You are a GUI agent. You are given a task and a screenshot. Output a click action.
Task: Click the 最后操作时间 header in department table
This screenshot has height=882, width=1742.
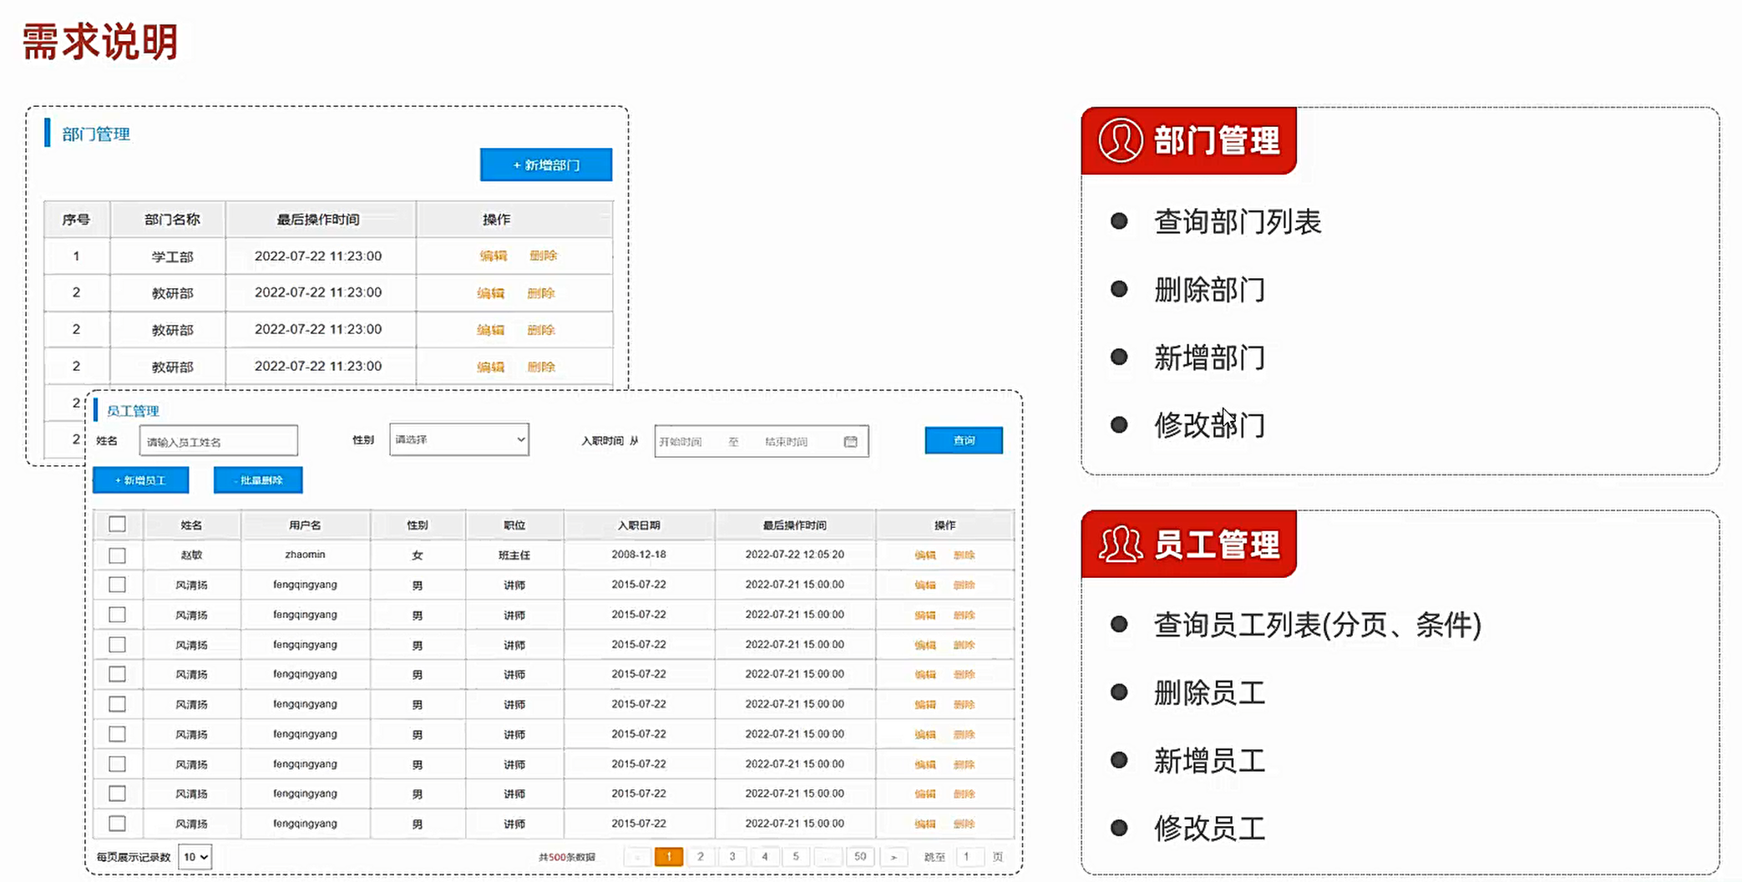pos(318,220)
